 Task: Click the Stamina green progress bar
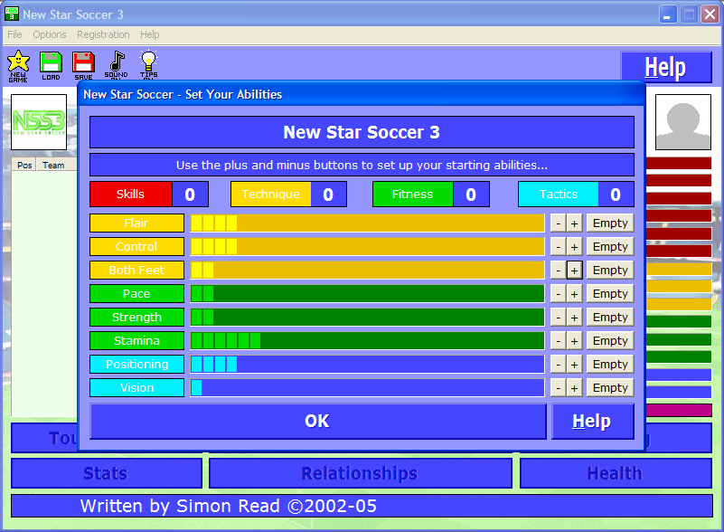(367, 341)
